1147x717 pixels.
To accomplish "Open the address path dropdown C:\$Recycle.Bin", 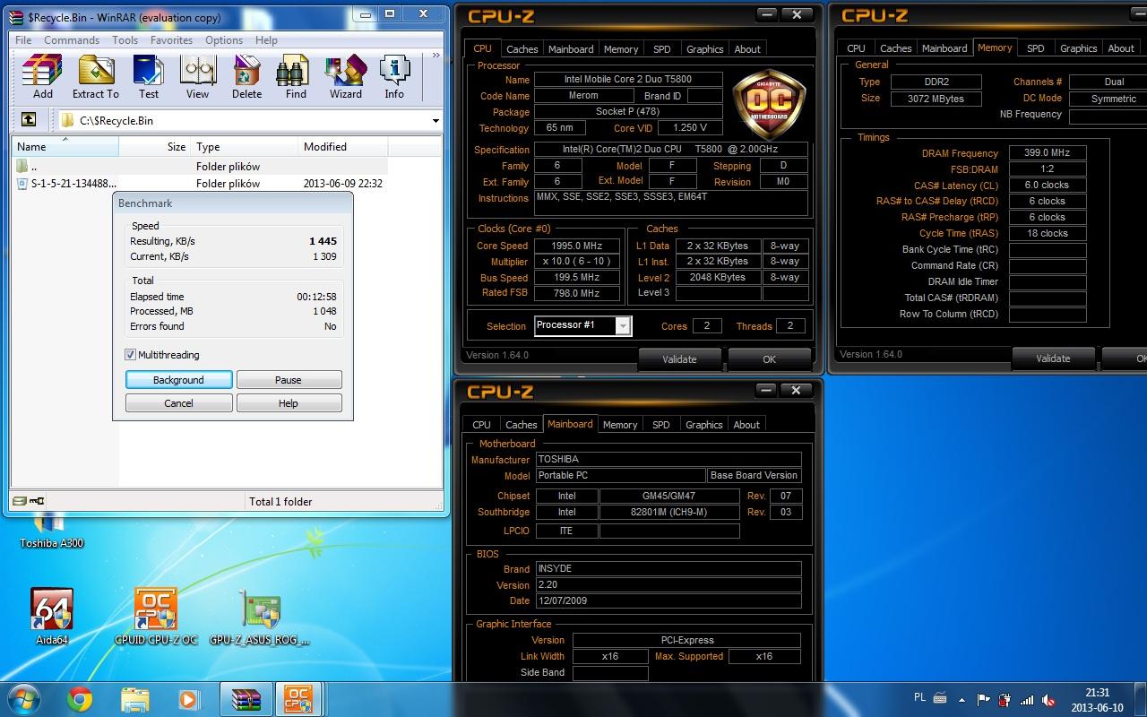I will [x=436, y=120].
